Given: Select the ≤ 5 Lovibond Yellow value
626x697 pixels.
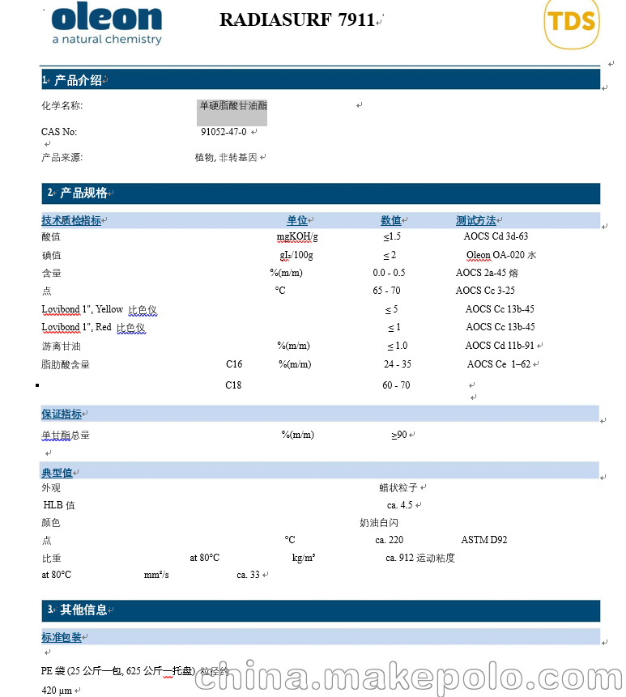Looking at the screenshot, I should click(391, 309).
